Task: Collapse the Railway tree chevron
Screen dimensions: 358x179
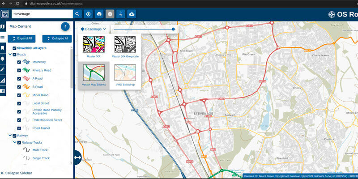Action: (10, 136)
